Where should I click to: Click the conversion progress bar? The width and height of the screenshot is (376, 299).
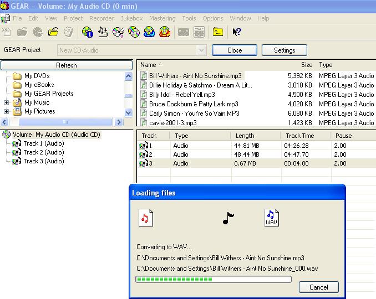pyautogui.click(x=214, y=280)
